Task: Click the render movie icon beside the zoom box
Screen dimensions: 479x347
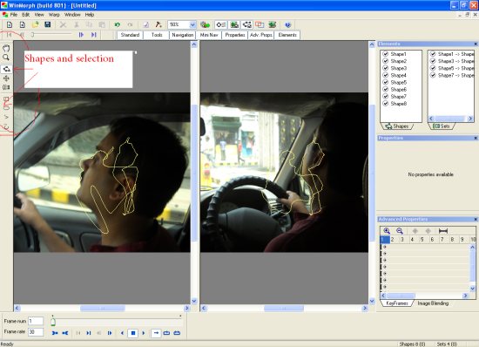Action: pyautogui.click(x=205, y=24)
